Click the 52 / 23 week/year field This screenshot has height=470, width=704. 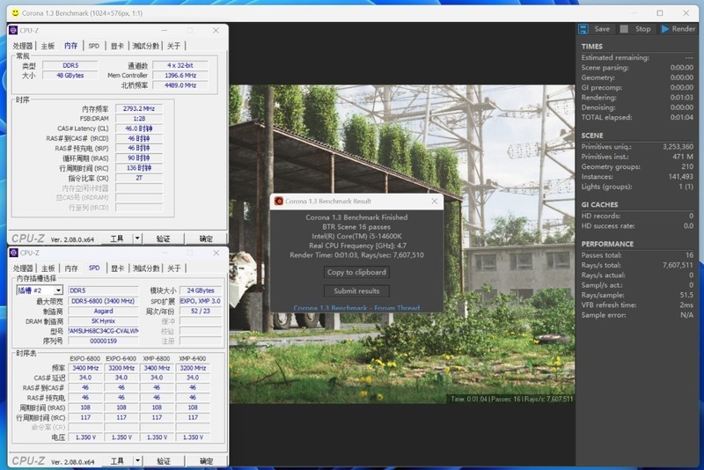coord(201,311)
